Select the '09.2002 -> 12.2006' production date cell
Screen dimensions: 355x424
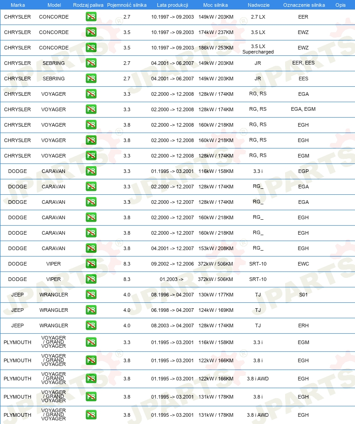173,264
